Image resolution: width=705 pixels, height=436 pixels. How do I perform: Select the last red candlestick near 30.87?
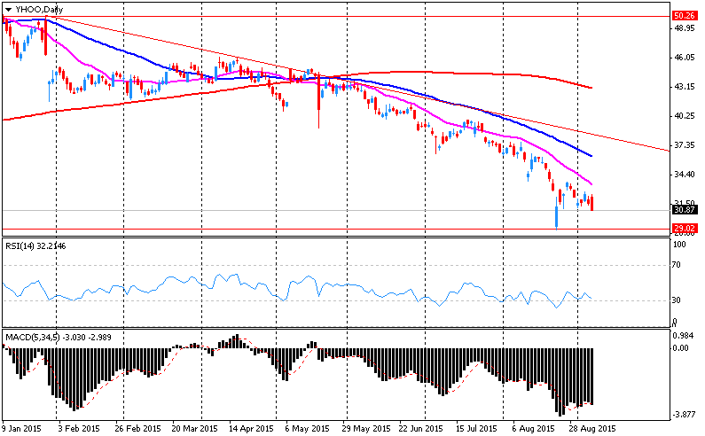coord(592,203)
